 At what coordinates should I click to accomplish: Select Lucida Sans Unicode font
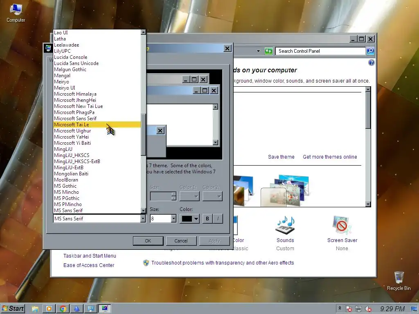(x=97, y=63)
